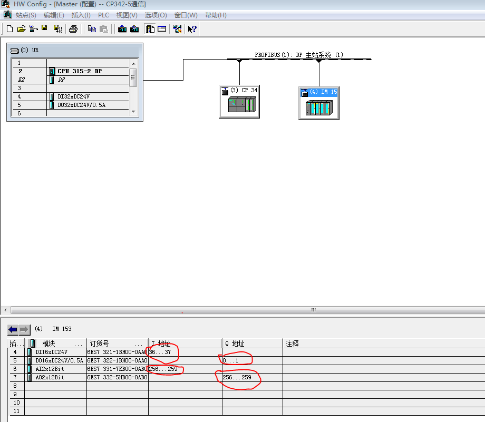
Task: Click order number 6ES7 321-1BH00-0AA0
Action: pos(117,352)
